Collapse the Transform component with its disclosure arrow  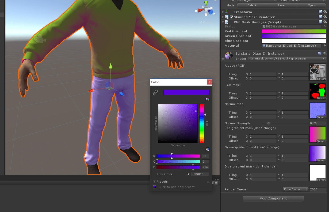pos(223,12)
